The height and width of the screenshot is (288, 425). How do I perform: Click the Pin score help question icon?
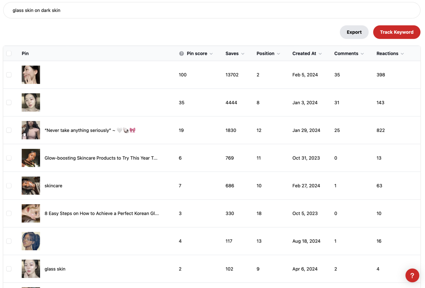[181, 54]
